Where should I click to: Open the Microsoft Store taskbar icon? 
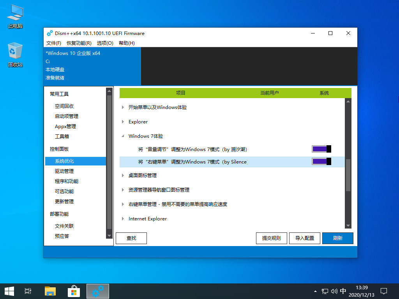click(x=74, y=291)
